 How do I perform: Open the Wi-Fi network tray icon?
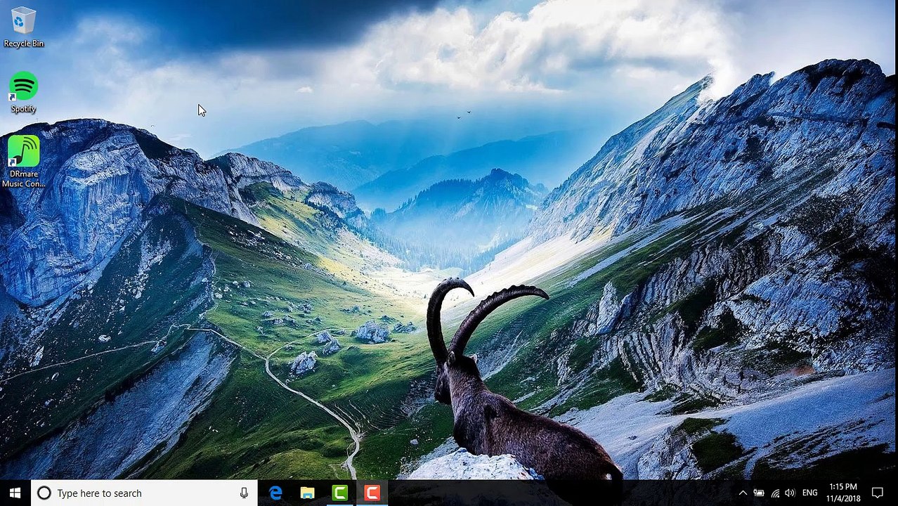tap(775, 493)
